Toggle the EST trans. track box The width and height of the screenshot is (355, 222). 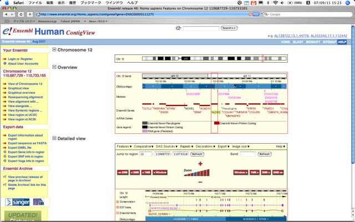118,206
